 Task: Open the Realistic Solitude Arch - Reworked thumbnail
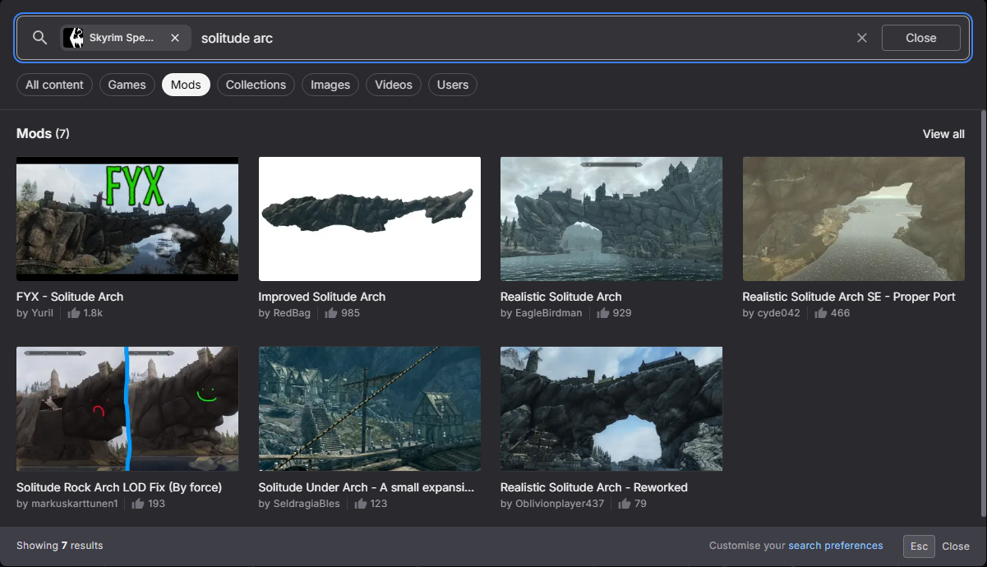[611, 408]
